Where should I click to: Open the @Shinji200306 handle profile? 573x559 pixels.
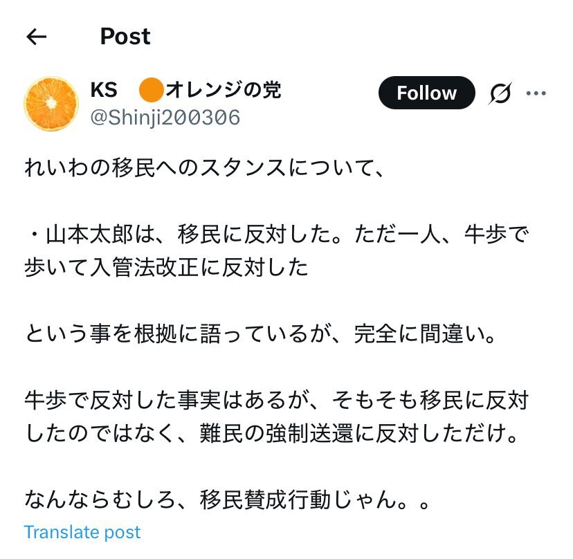165,118
